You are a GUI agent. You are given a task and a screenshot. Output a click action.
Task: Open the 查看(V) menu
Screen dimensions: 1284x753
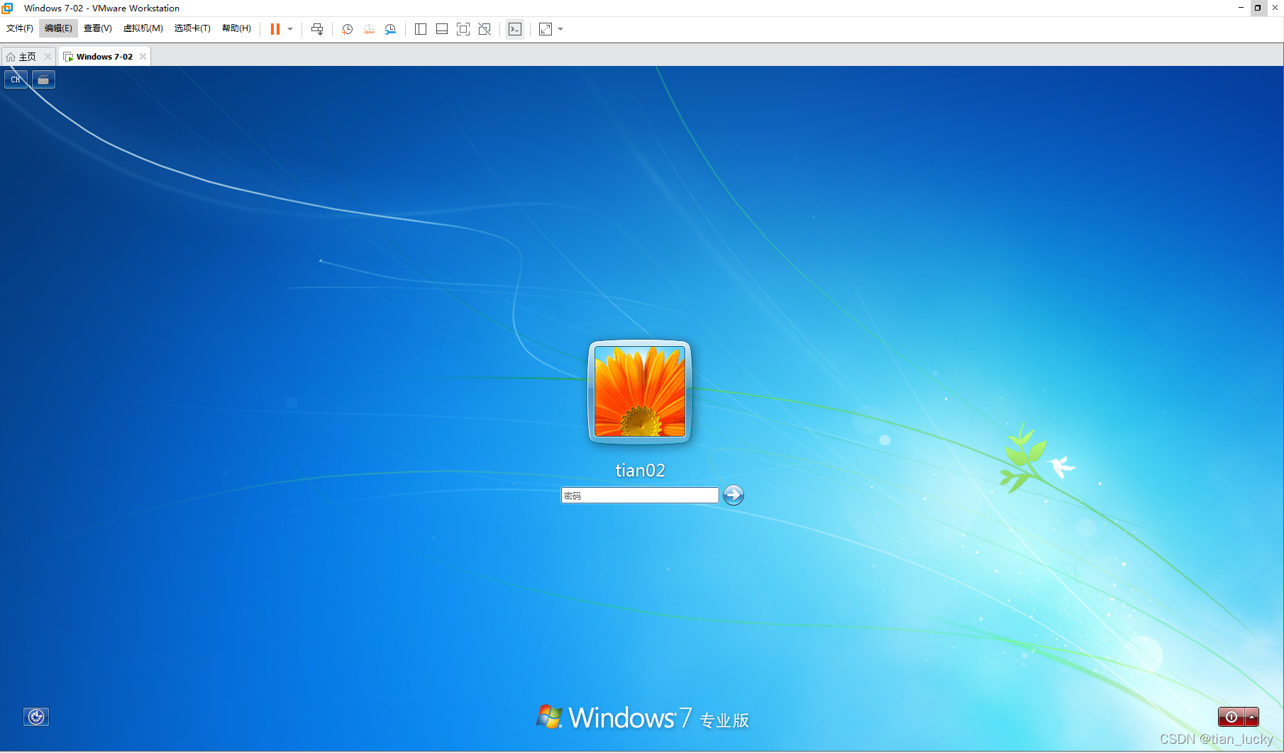(98, 28)
